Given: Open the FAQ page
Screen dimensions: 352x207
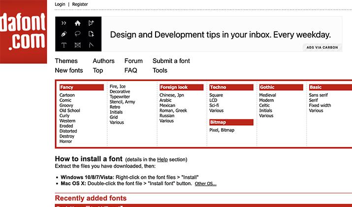Looking at the screenshot, I should pos(130,70).
